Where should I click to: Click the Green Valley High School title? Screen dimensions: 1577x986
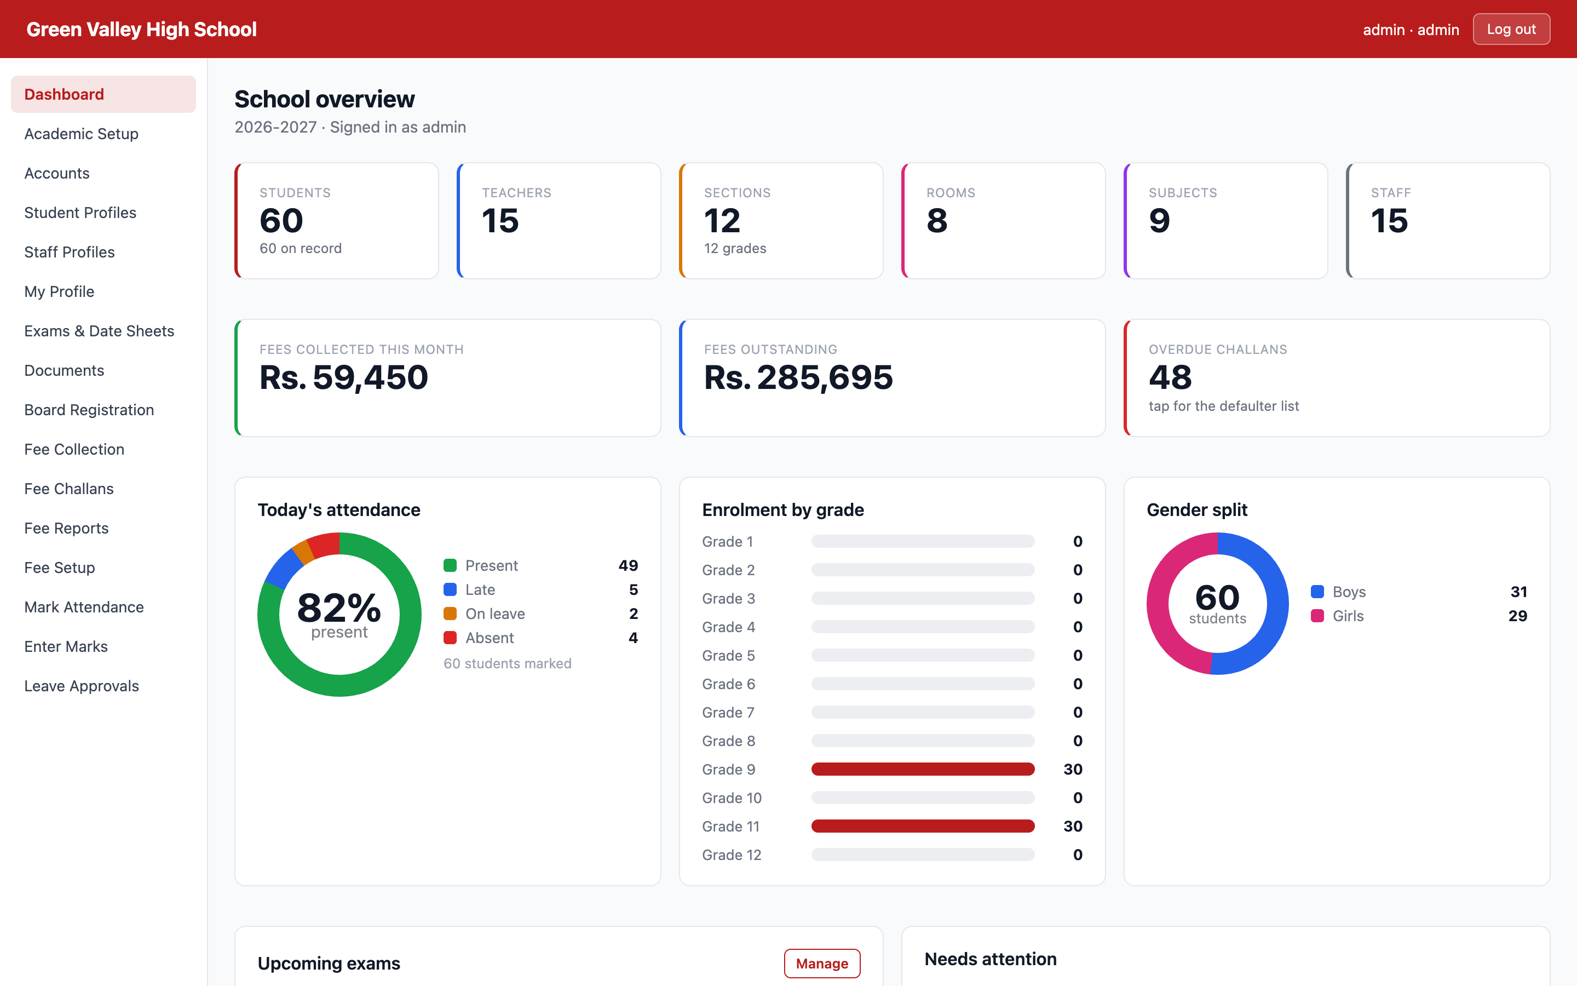[x=141, y=30]
